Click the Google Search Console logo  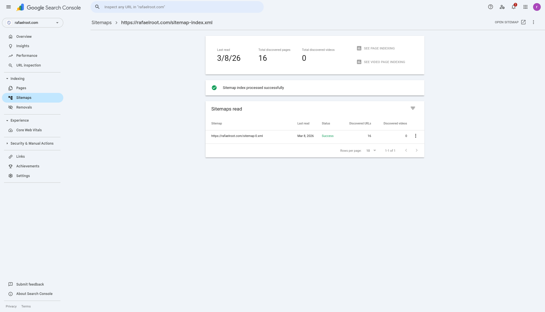point(48,7)
